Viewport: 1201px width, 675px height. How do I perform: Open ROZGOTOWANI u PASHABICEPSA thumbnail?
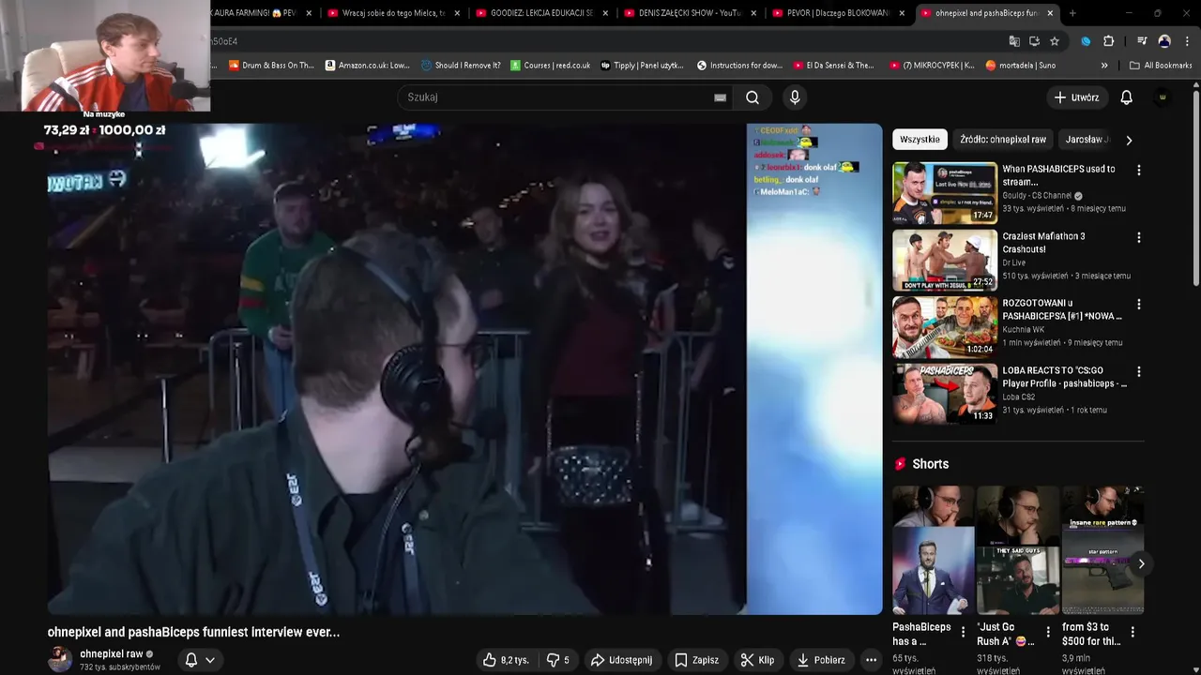[945, 327]
